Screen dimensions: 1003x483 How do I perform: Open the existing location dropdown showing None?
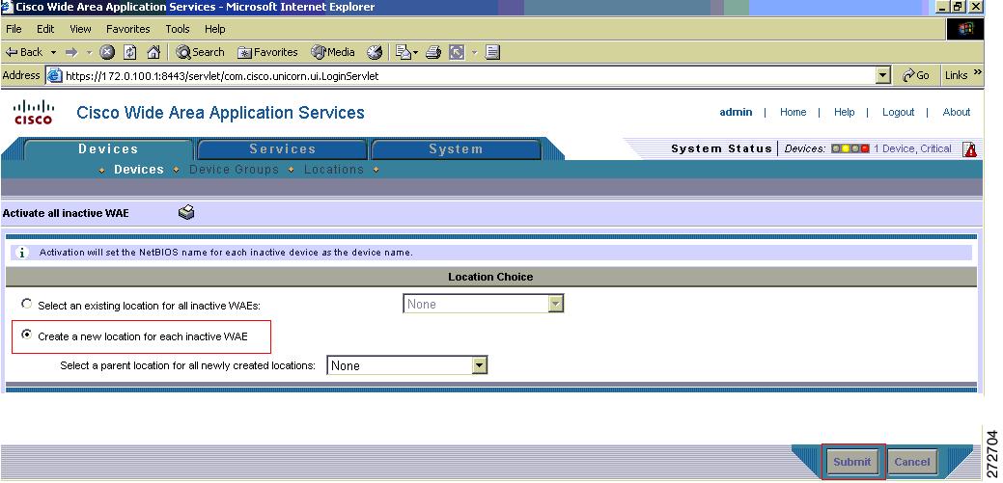(x=483, y=304)
